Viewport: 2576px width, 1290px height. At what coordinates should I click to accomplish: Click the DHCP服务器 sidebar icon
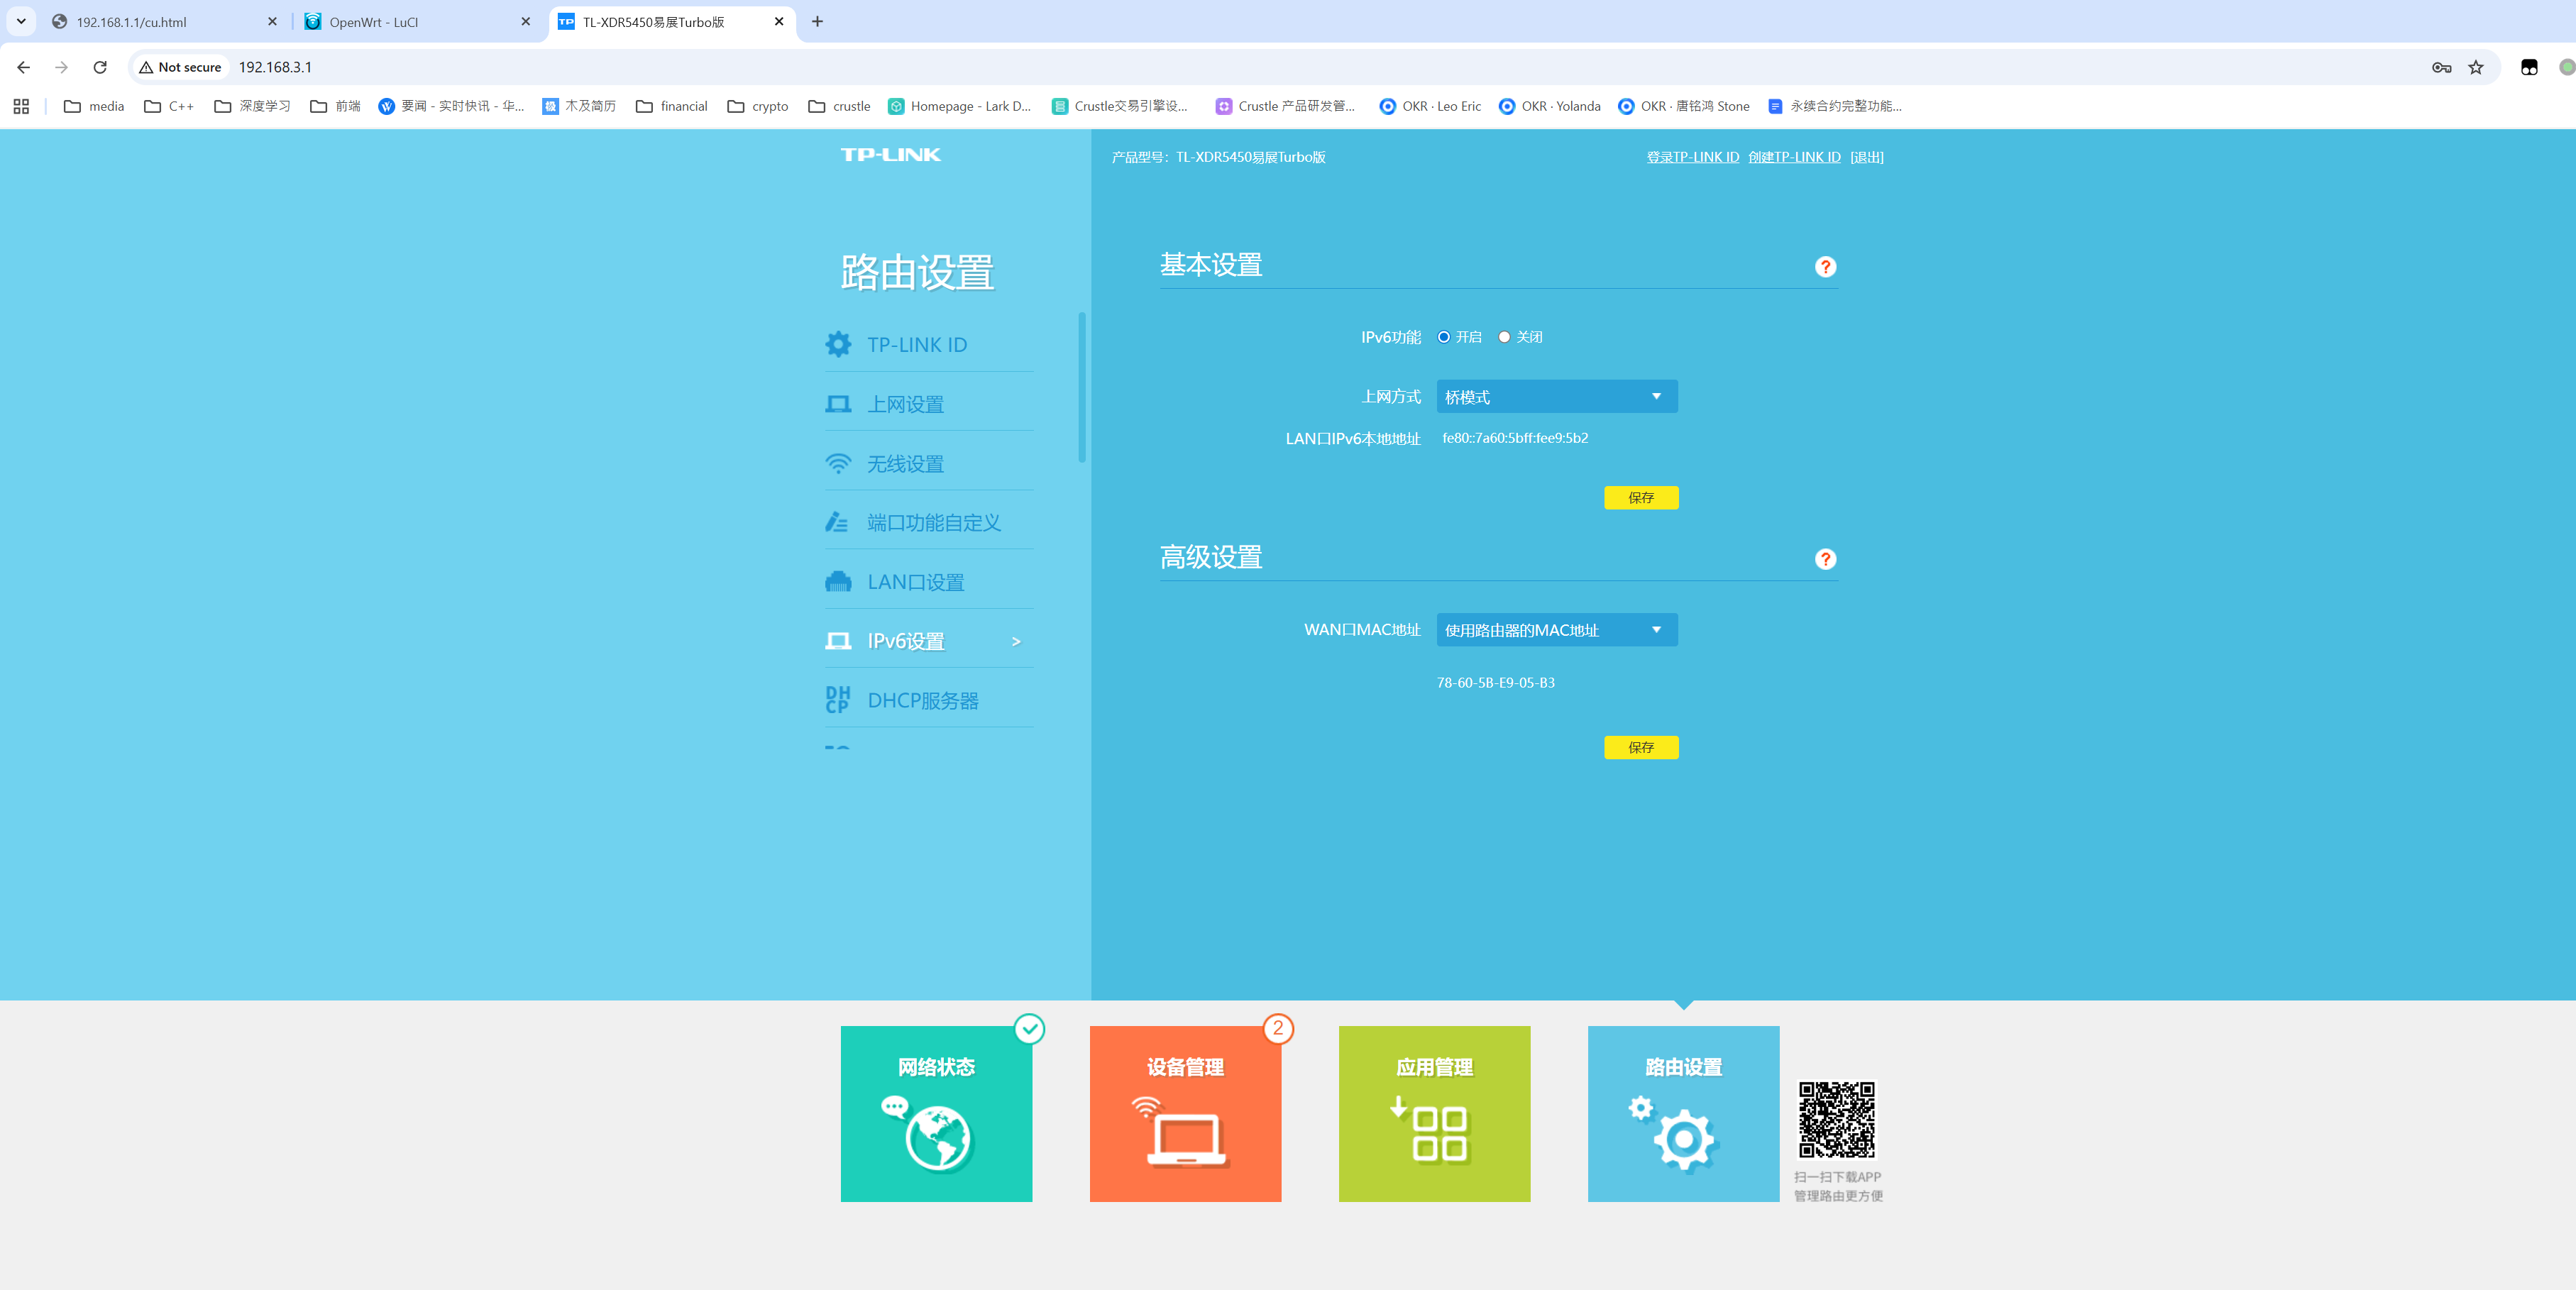838,700
